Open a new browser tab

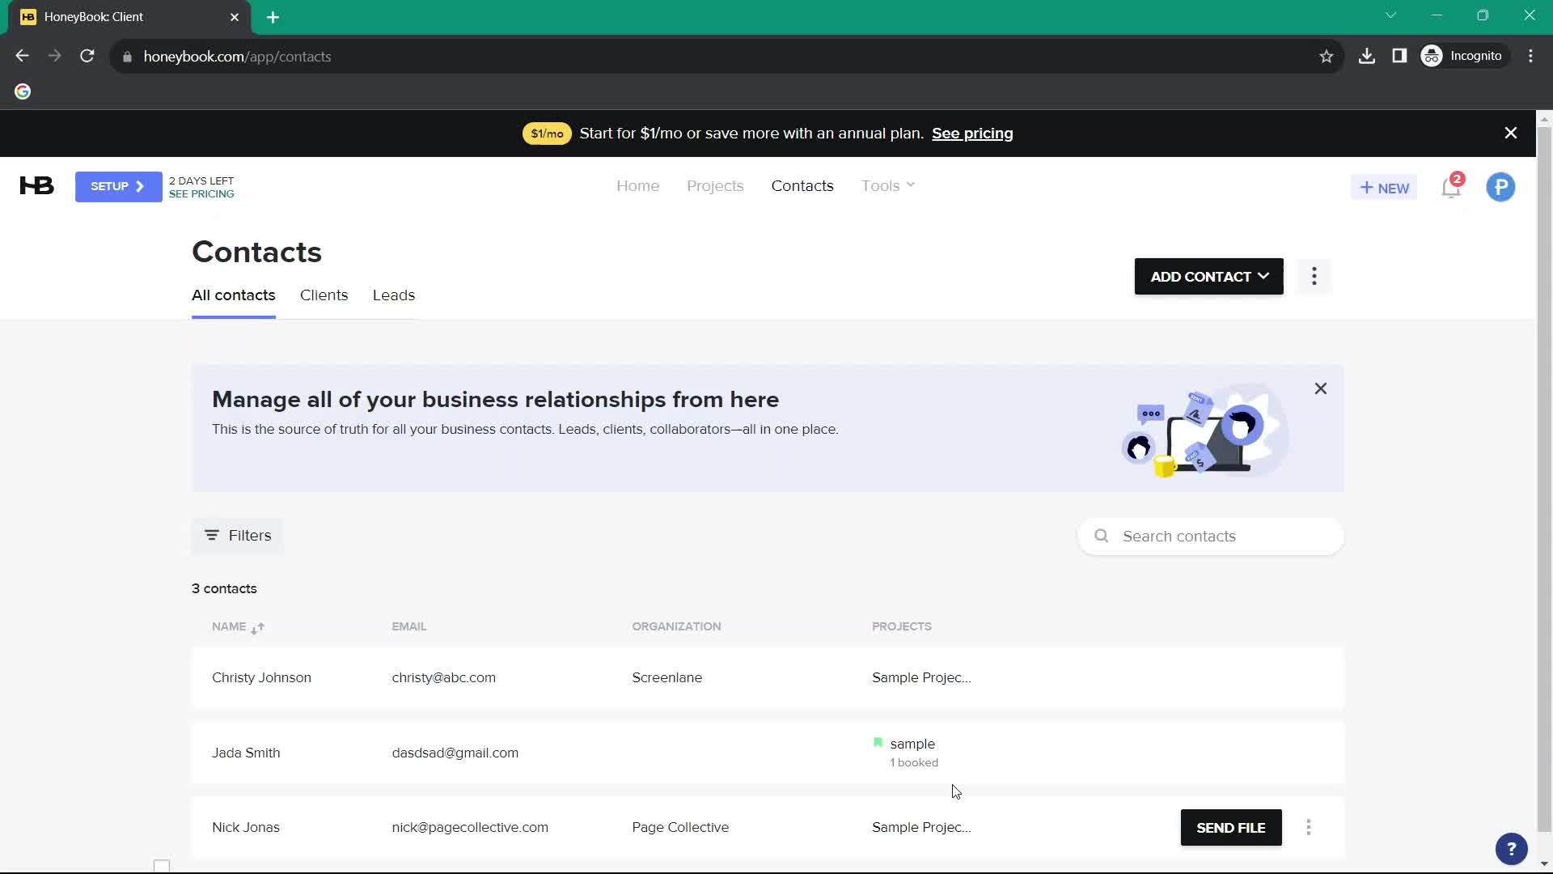pyautogui.click(x=273, y=18)
